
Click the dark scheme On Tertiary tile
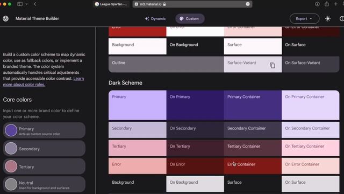tap(195, 148)
